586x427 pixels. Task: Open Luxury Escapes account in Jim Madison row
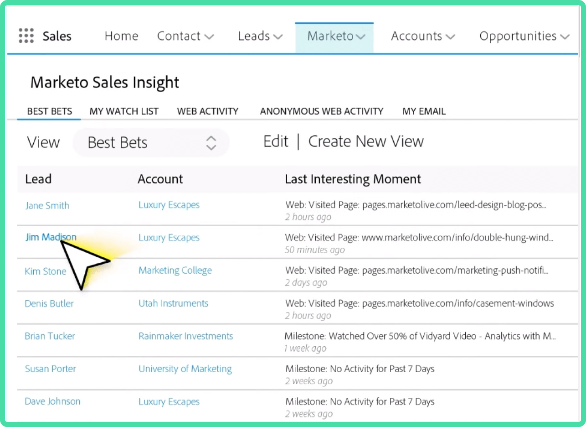169,238
